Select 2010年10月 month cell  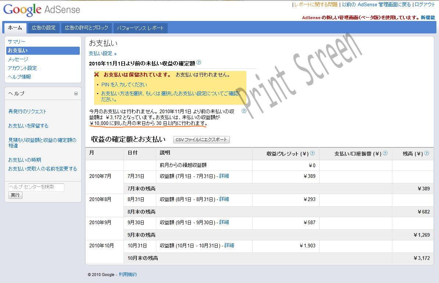point(101,246)
